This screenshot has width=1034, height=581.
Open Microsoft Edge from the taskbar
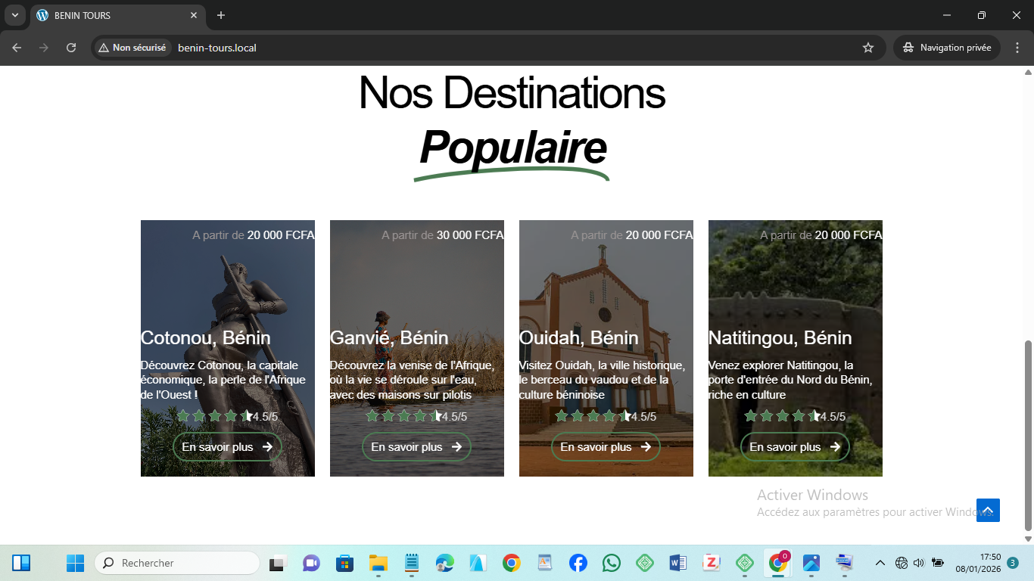pyautogui.click(x=444, y=563)
